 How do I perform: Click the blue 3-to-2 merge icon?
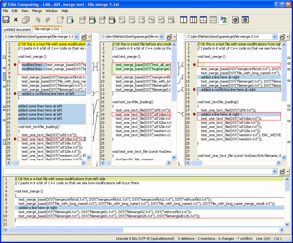223,20
